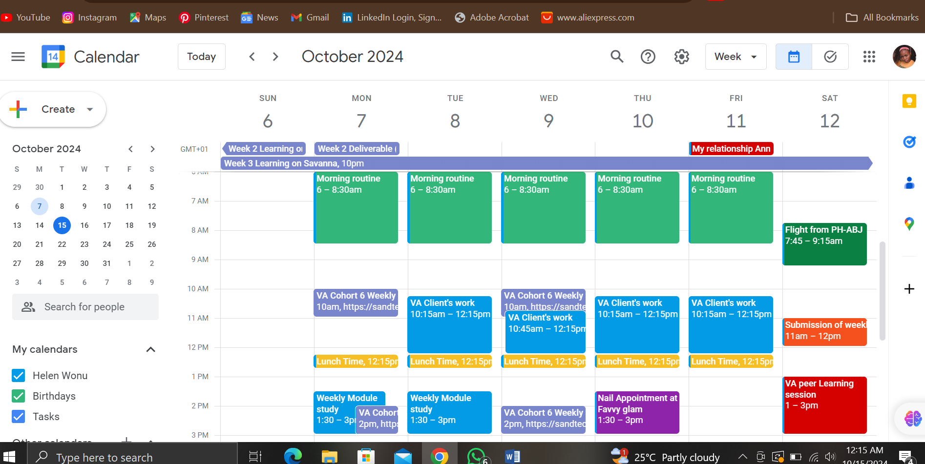The width and height of the screenshot is (925, 464).
Task: Open Google Keep in side panel
Action: tap(909, 101)
